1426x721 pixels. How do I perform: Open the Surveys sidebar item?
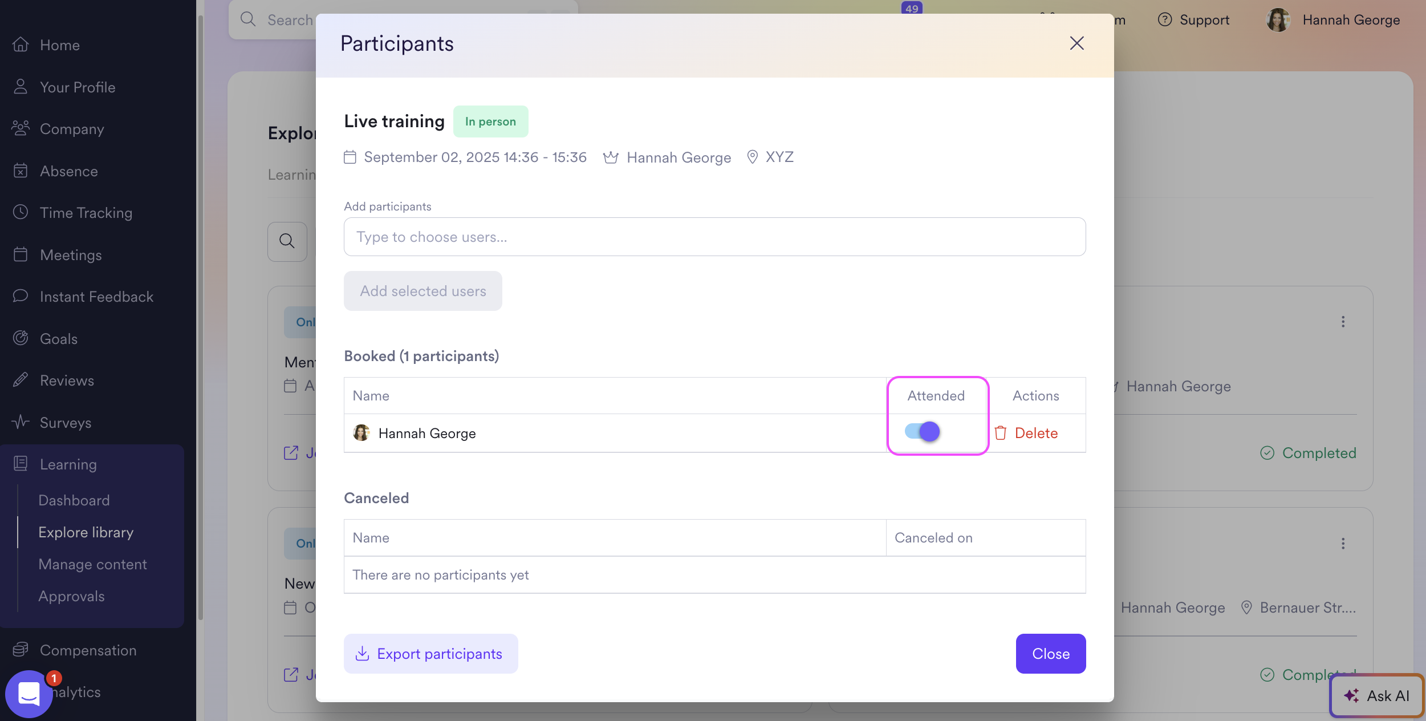pos(65,423)
